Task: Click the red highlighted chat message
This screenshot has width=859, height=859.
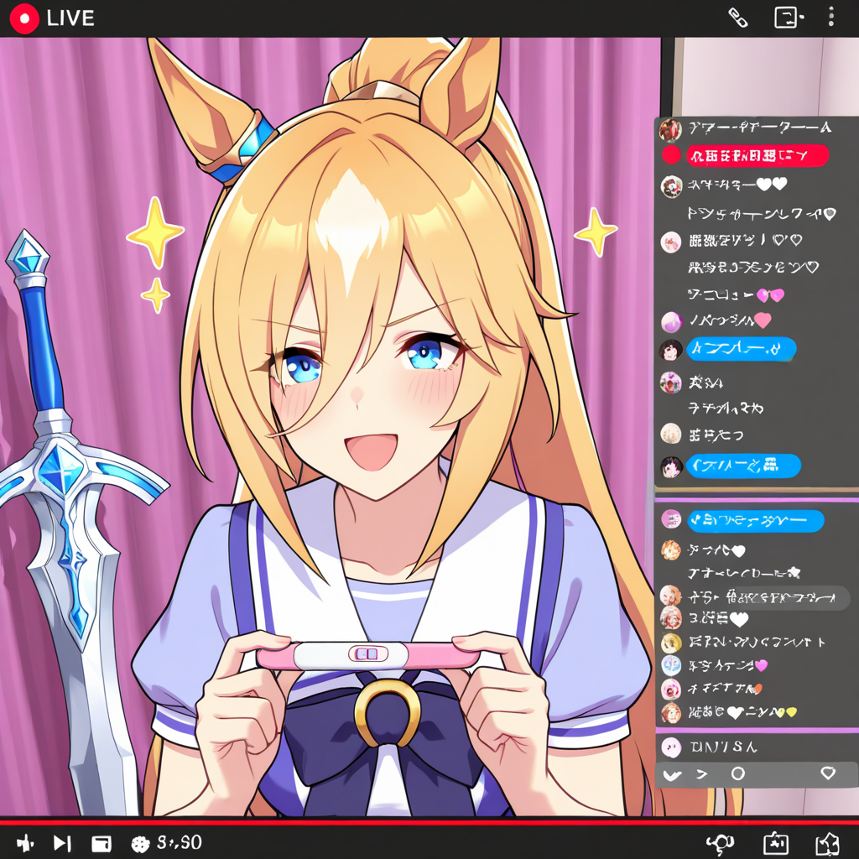Action: pos(757,155)
